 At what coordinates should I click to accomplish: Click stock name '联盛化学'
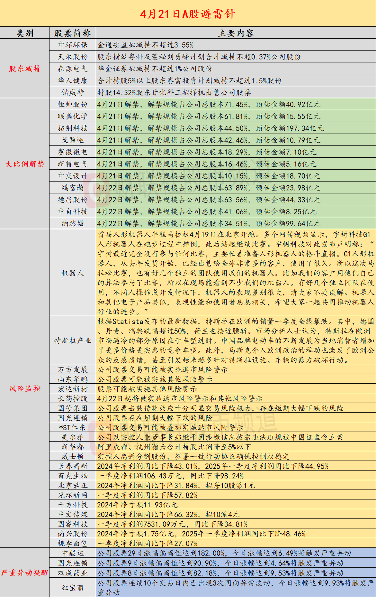click(x=73, y=116)
